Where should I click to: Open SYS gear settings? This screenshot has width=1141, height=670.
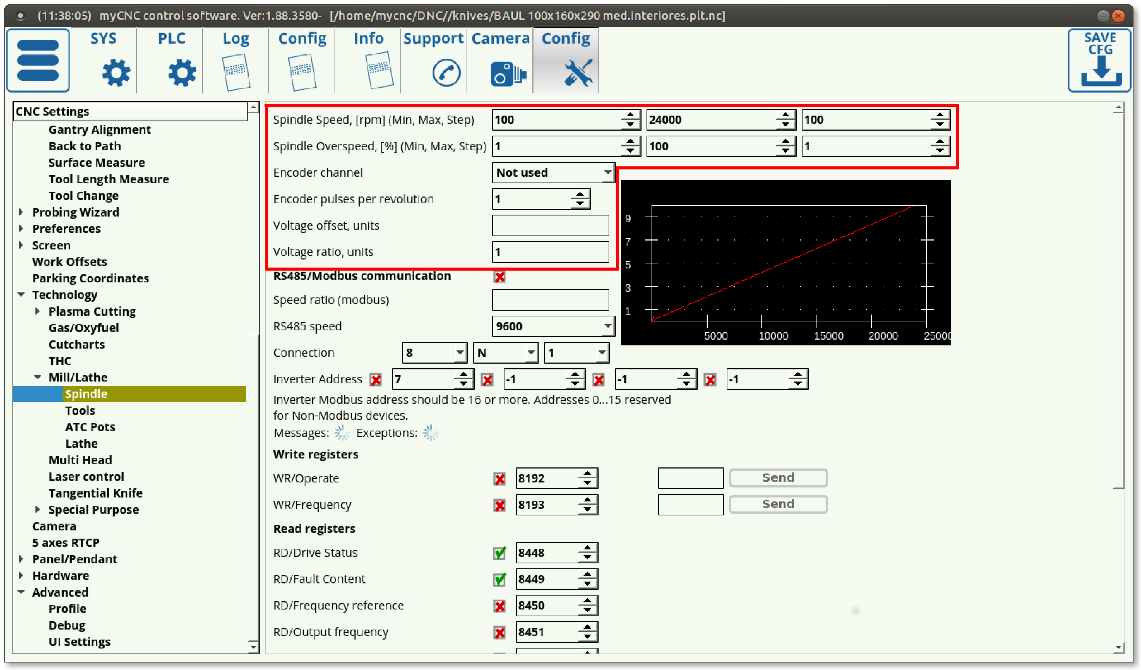pyautogui.click(x=116, y=73)
